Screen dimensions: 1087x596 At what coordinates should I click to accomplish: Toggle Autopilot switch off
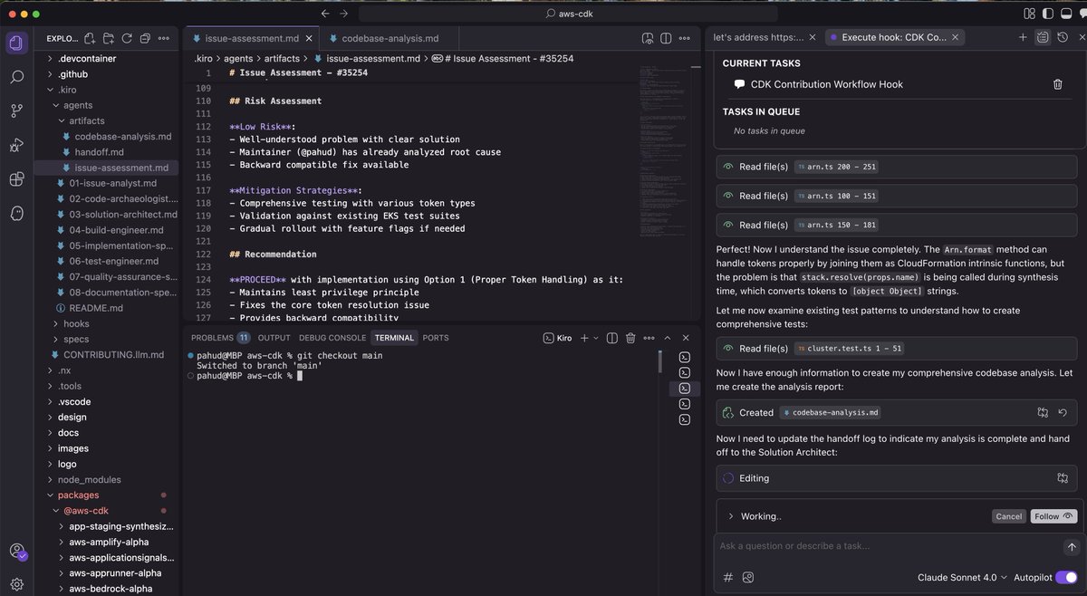(x=1065, y=577)
